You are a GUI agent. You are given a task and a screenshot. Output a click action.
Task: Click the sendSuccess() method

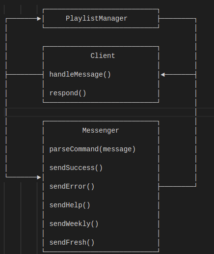(x=76, y=168)
